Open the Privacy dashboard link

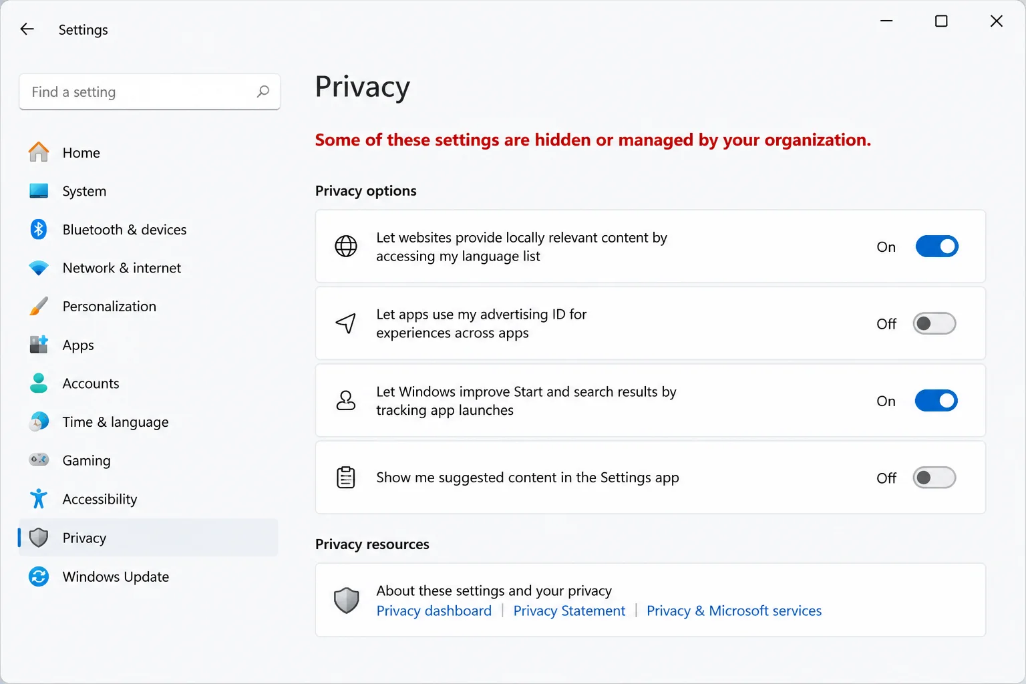pos(434,611)
